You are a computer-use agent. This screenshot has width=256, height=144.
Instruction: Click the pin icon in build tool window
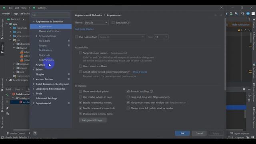click(x=7, y=108)
